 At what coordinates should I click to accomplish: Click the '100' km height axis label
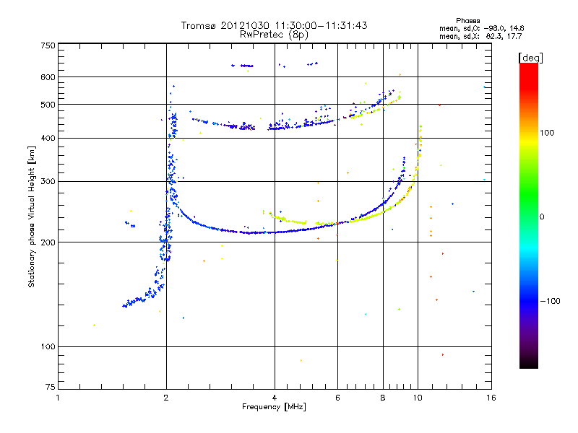click(x=48, y=347)
